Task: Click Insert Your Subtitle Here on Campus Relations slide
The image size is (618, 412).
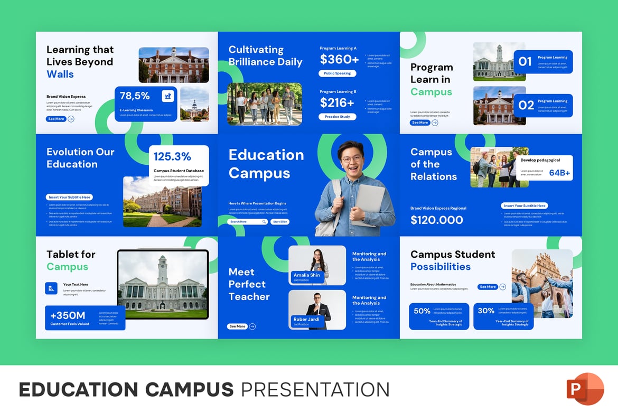Action: coord(525,206)
